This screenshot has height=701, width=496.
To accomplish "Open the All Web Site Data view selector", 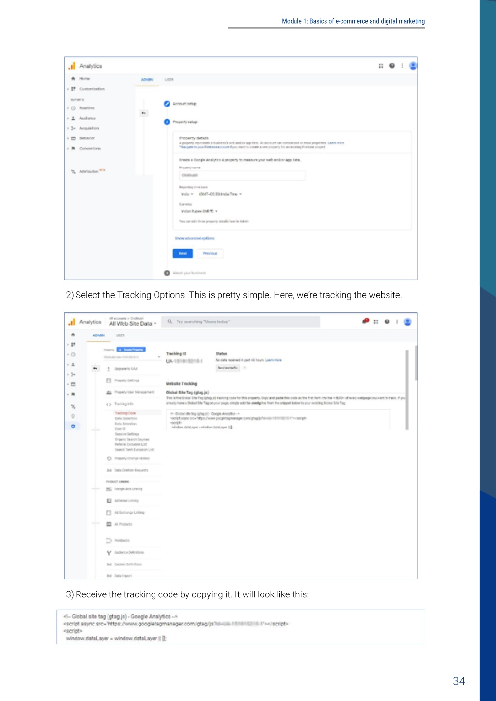I will [x=133, y=324].
